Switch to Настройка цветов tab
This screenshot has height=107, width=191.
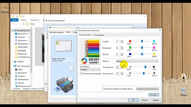pos(85,35)
